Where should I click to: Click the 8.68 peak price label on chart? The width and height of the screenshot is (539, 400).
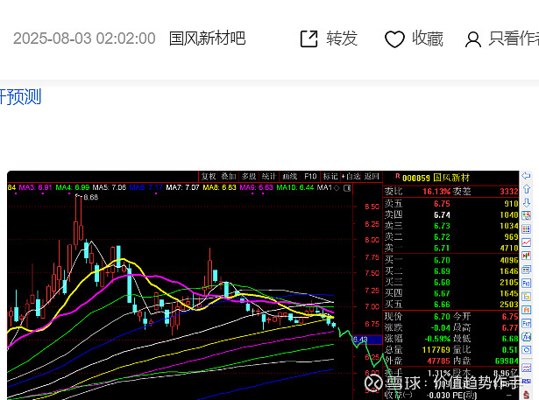(x=90, y=197)
